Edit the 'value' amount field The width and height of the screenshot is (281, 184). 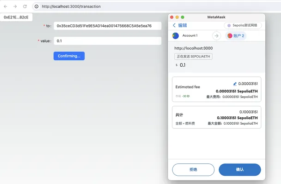108,41
